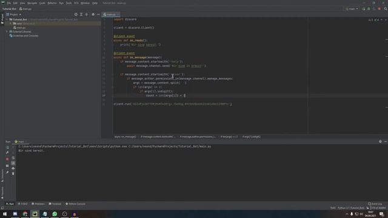Viewport: 388px width, 218px height.
Task: Click the layout icon below stop in Run panel
Action: tap(7, 166)
